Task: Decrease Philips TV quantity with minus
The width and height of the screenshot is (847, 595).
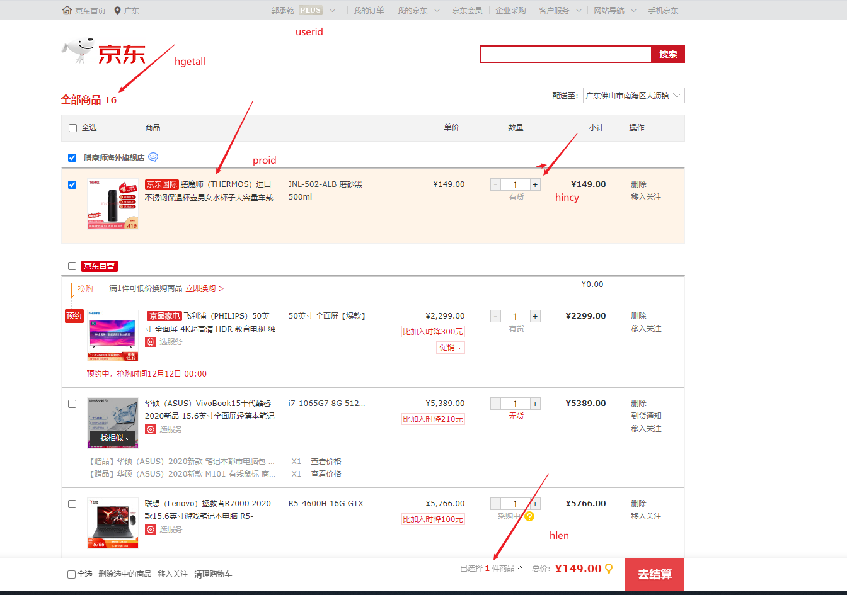Action: pyautogui.click(x=496, y=316)
